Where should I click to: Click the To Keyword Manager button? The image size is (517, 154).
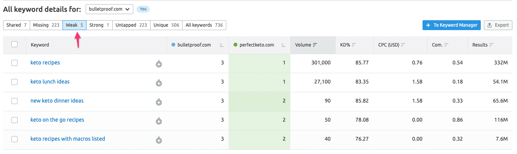click(451, 25)
